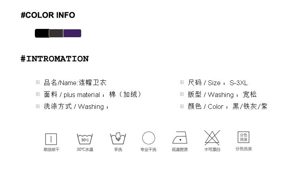
Task: Click the hang-dry laundry care icon
Action: tap(51, 139)
